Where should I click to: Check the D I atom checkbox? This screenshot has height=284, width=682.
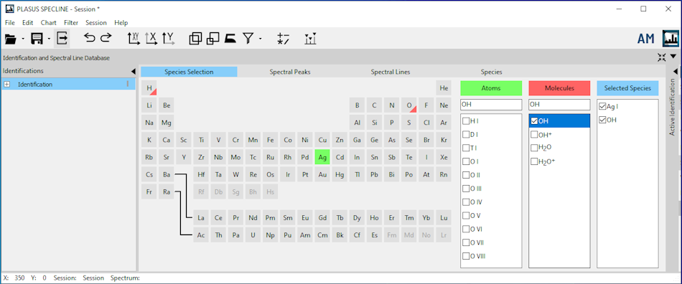[x=466, y=134]
